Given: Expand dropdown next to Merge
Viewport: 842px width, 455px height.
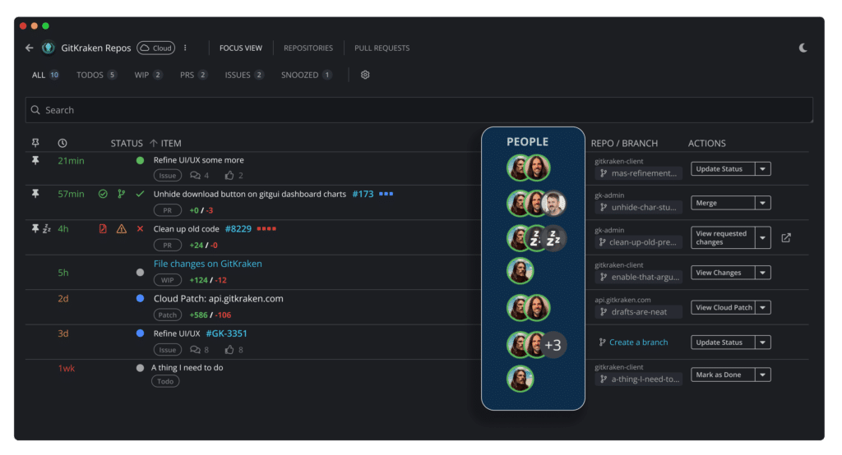Looking at the screenshot, I should tap(762, 203).
